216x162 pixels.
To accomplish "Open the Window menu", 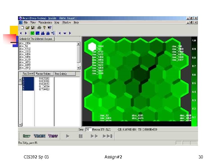I will (x=66, y=22).
